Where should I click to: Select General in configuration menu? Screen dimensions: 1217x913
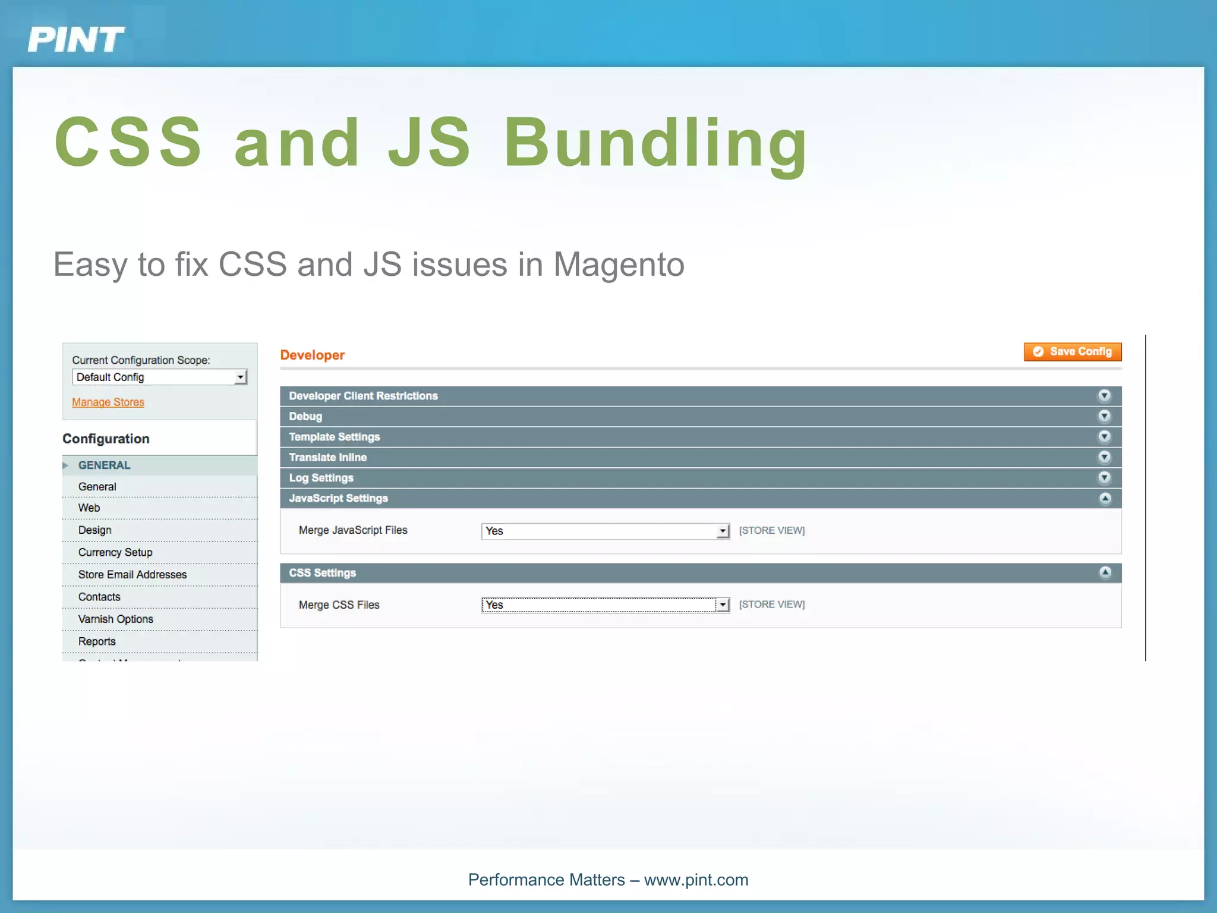point(159,487)
